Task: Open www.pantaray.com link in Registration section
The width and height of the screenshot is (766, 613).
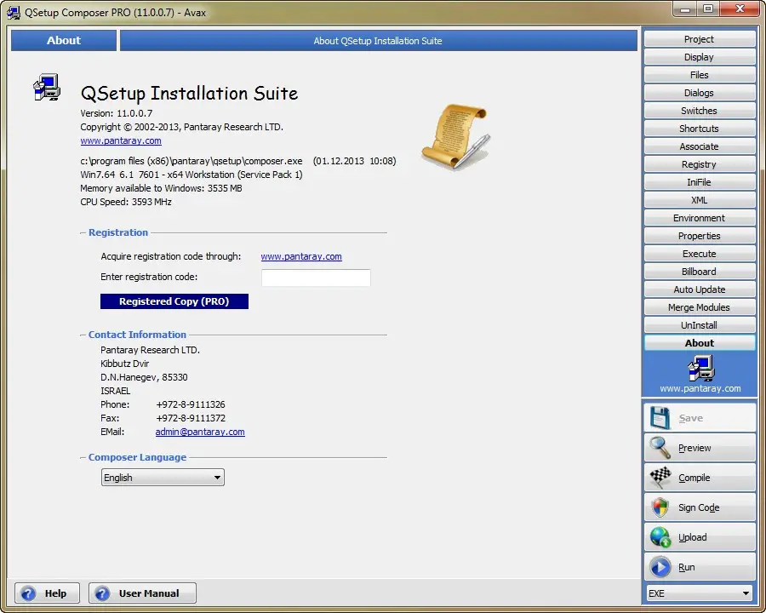Action: (301, 256)
